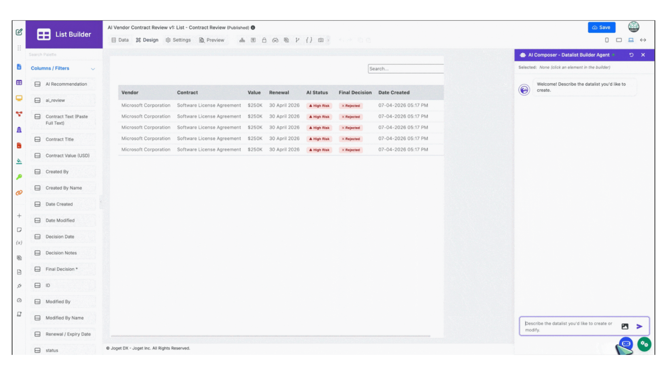Click the camera screenshot icon in toolbar
Image resolution: width=667 pixels, height=375 pixels.
tap(321, 40)
